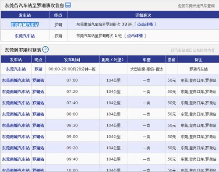Screen dimensions: 219x172
Task: Click 一类 vehicle type in the 08:00 row
Action: click(x=147, y=114)
